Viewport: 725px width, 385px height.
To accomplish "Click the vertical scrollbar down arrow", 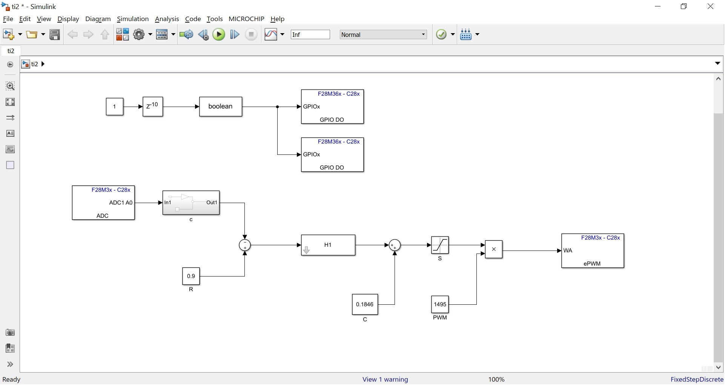I will click(719, 367).
